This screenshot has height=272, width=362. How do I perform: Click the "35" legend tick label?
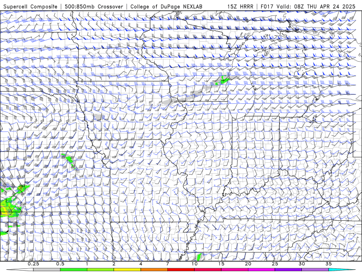329,264
